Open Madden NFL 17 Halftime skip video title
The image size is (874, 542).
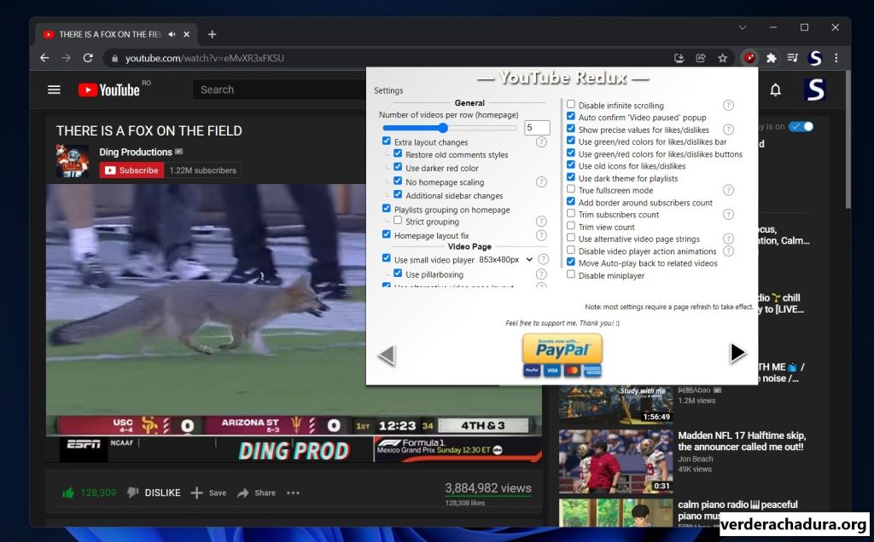coord(742,441)
